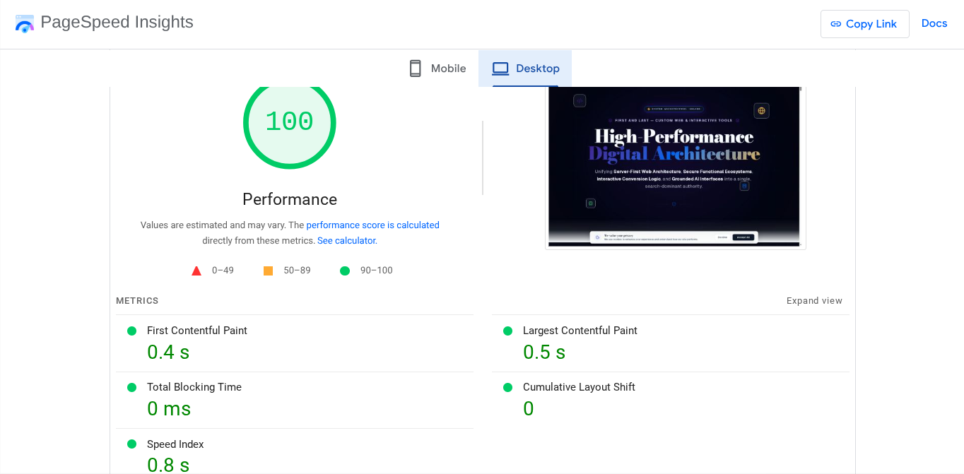Click the Copy Link button

click(x=864, y=23)
